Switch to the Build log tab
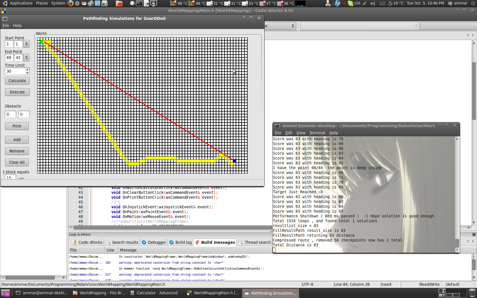This screenshot has height=298, width=477. click(x=181, y=242)
